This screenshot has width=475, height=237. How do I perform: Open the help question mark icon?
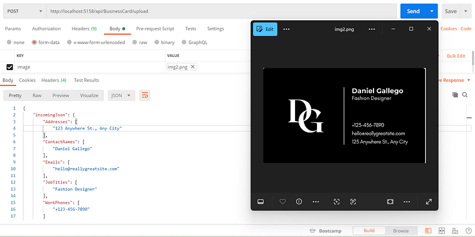point(468,231)
